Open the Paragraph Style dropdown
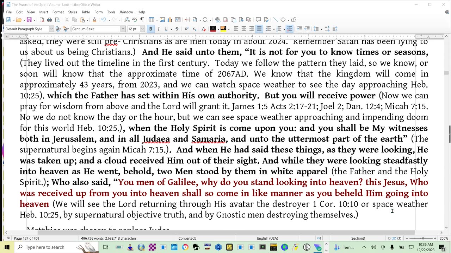451x253 pixels. pyautogui.click(x=51, y=29)
